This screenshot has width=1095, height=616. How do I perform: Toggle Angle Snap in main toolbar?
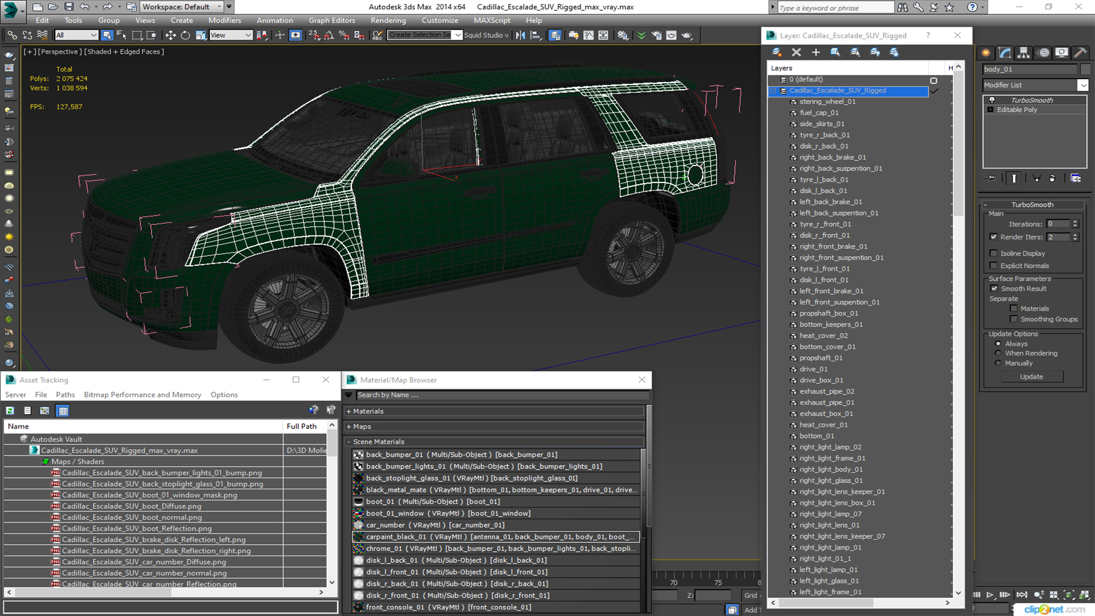point(329,35)
